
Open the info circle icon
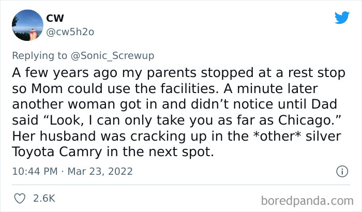coord(341,171)
